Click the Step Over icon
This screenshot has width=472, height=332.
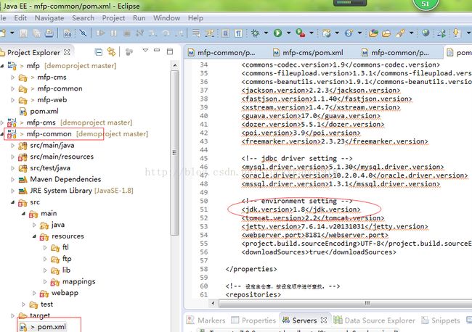(x=166, y=33)
